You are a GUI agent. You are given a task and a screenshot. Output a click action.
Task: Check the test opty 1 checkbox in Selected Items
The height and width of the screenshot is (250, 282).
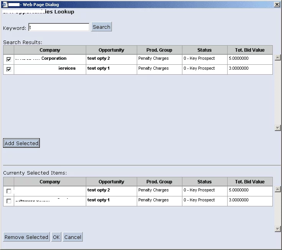(9, 201)
